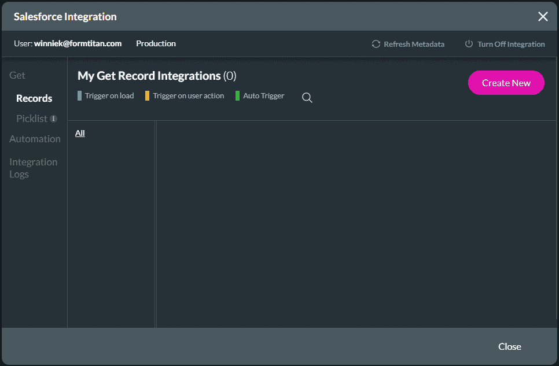This screenshot has width=559, height=366.
Task: Open the Integration Logs section
Action: pyautogui.click(x=33, y=168)
